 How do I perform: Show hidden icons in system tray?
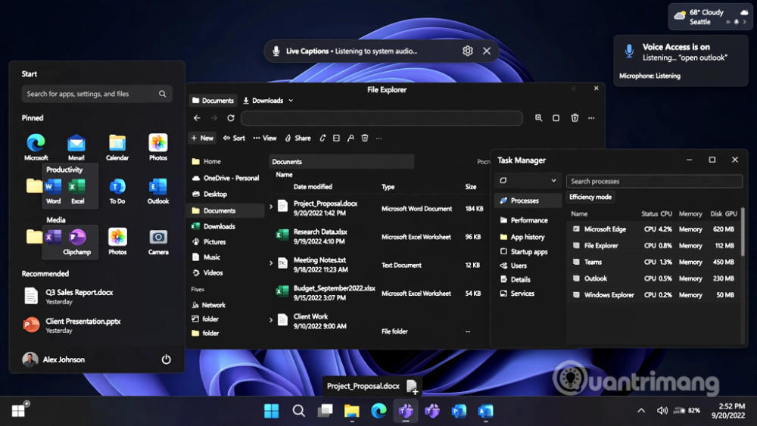pos(641,411)
